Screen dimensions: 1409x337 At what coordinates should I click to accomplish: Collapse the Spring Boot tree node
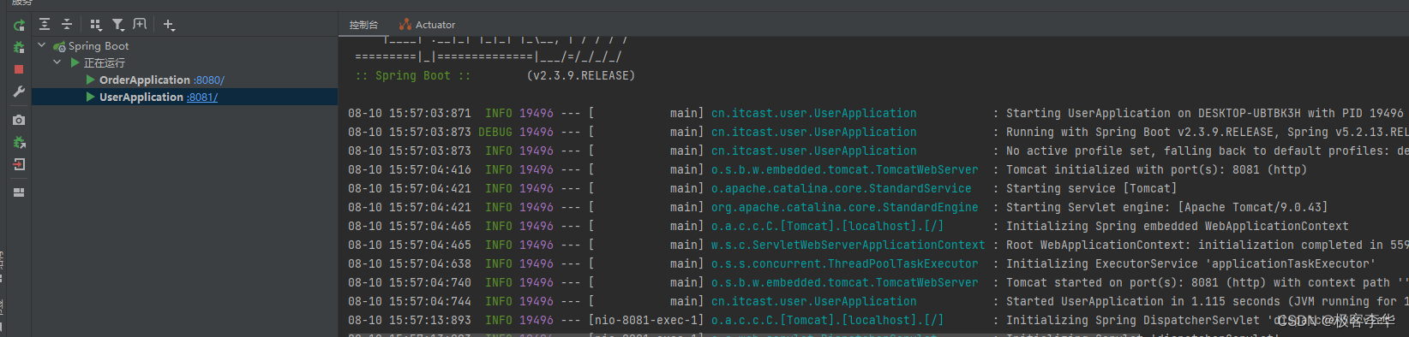[x=41, y=45]
